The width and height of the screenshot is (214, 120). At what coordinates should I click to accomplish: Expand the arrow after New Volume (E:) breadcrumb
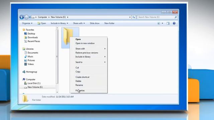click(68, 17)
